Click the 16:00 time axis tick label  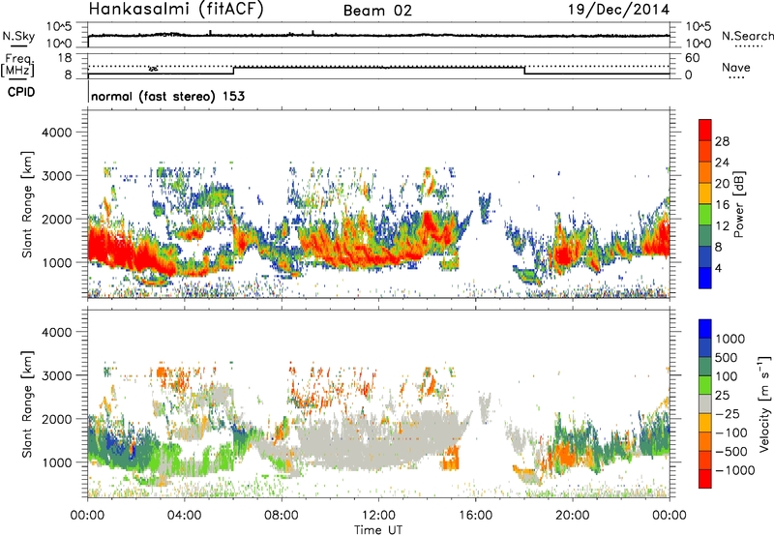tap(475, 516)
